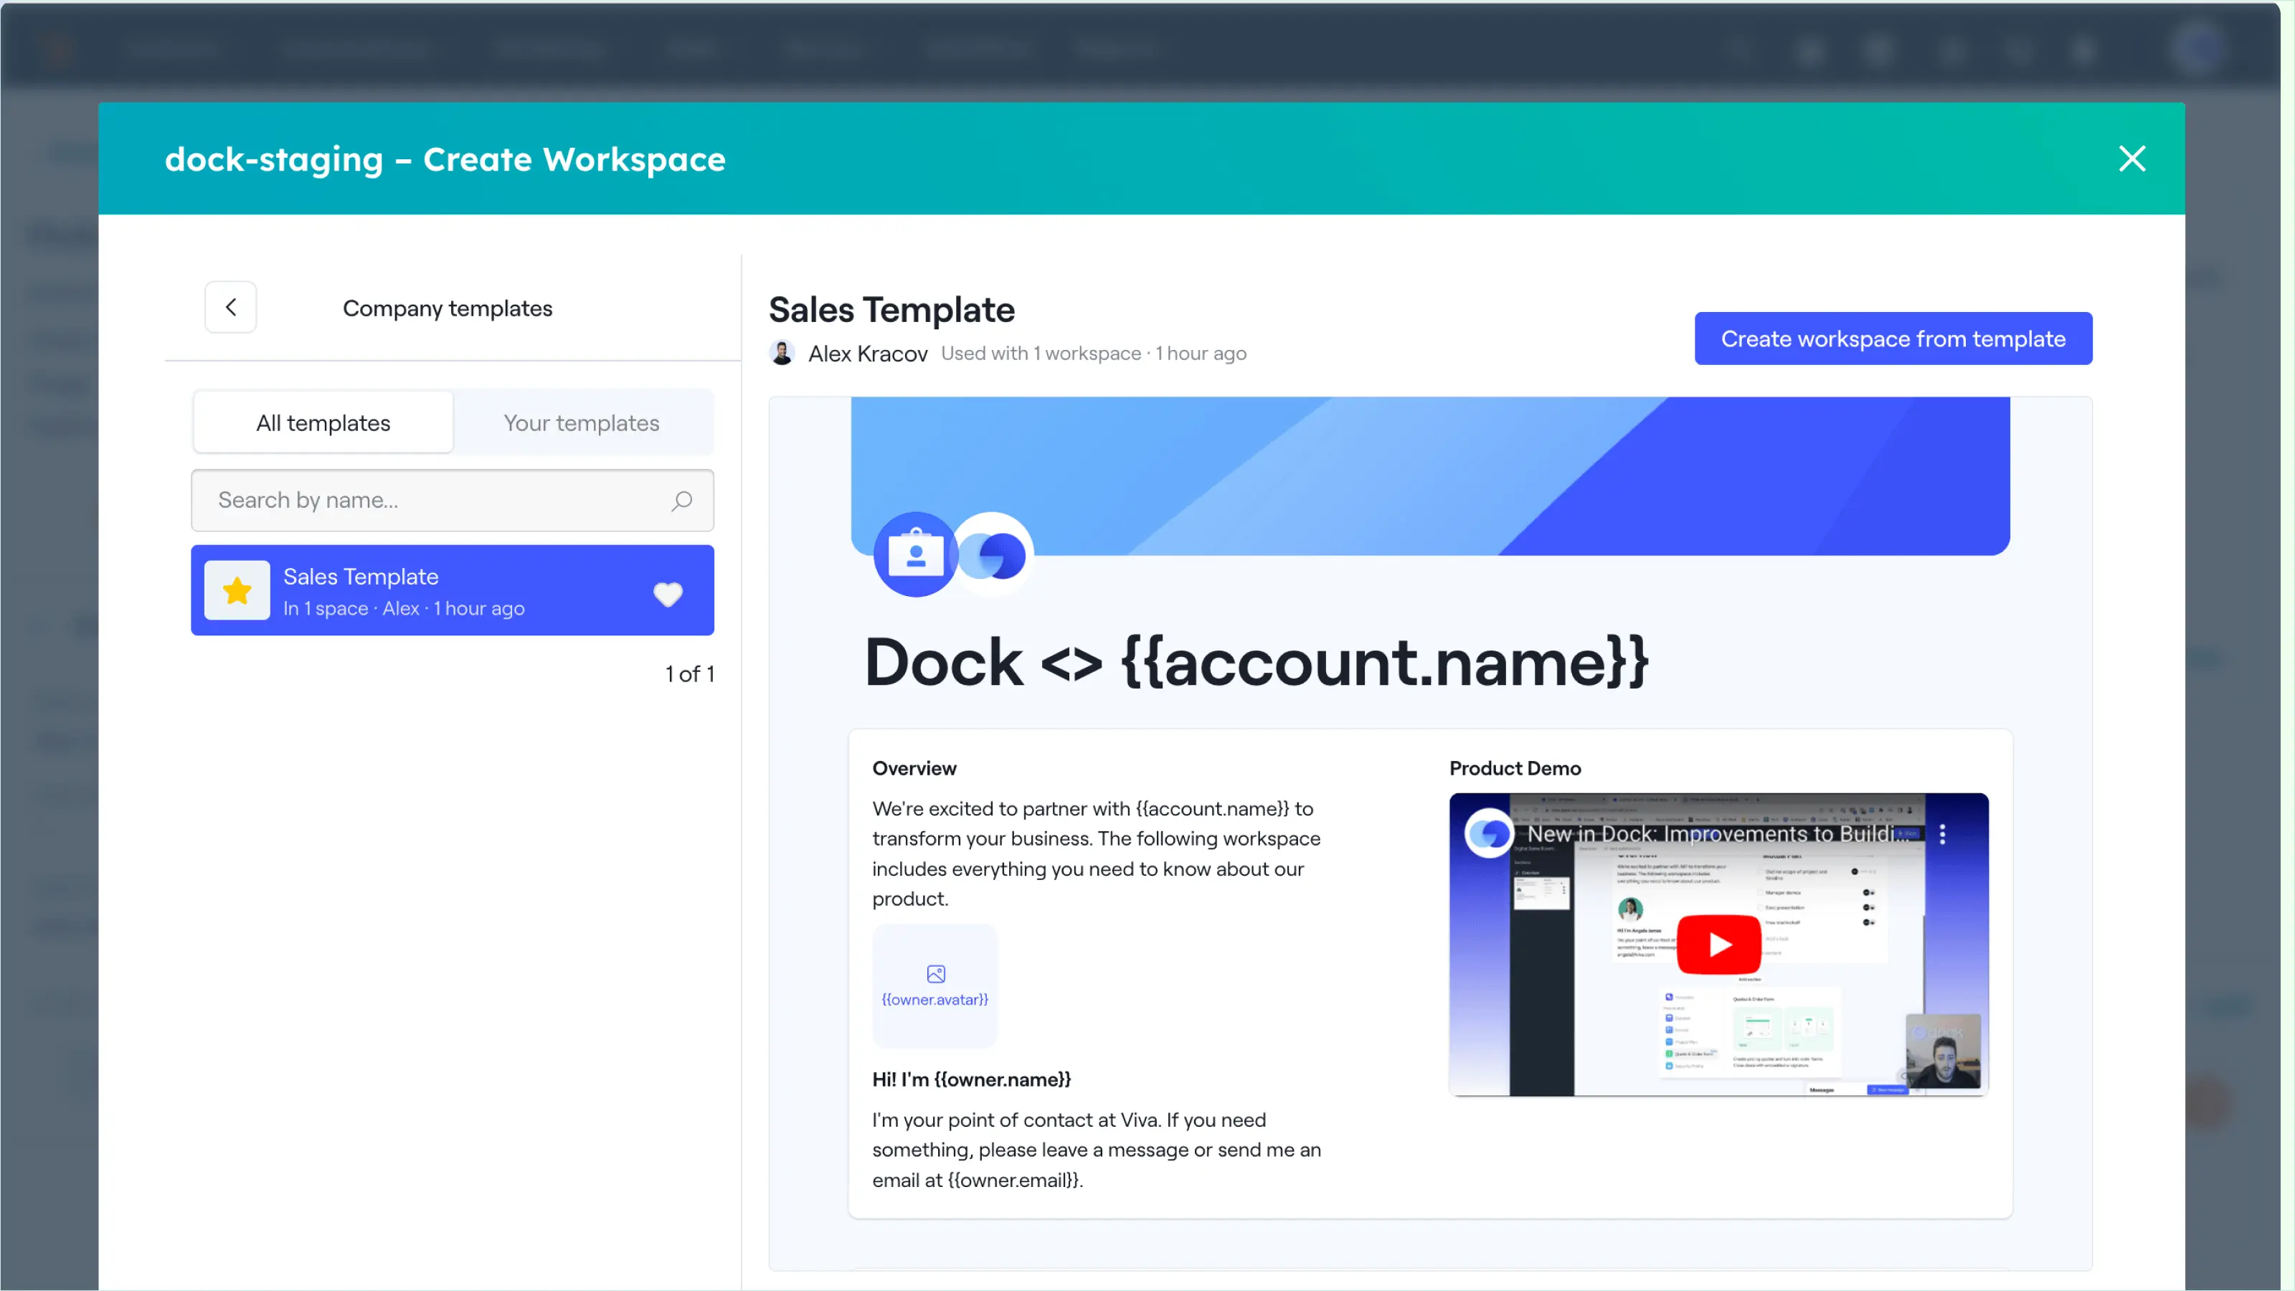Switch to the Your templates tab
The width and height of the screenshot is (2295, 1291).
coord(581,423)
